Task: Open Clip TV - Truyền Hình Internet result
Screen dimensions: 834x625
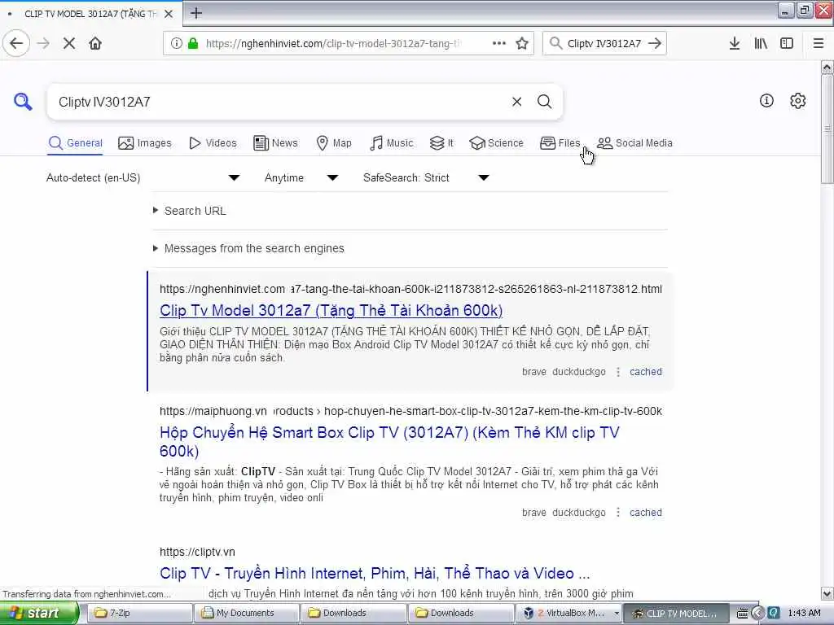Action: 375,574
